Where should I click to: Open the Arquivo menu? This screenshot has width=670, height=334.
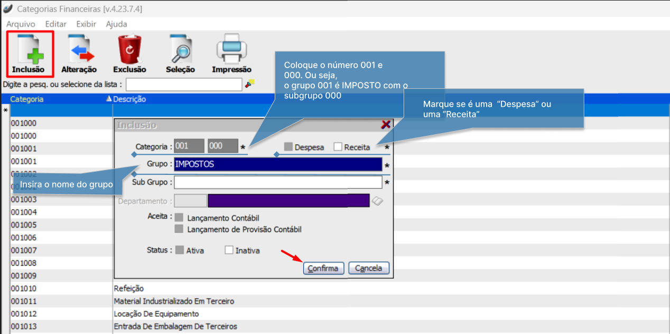(x=21, y=24)
